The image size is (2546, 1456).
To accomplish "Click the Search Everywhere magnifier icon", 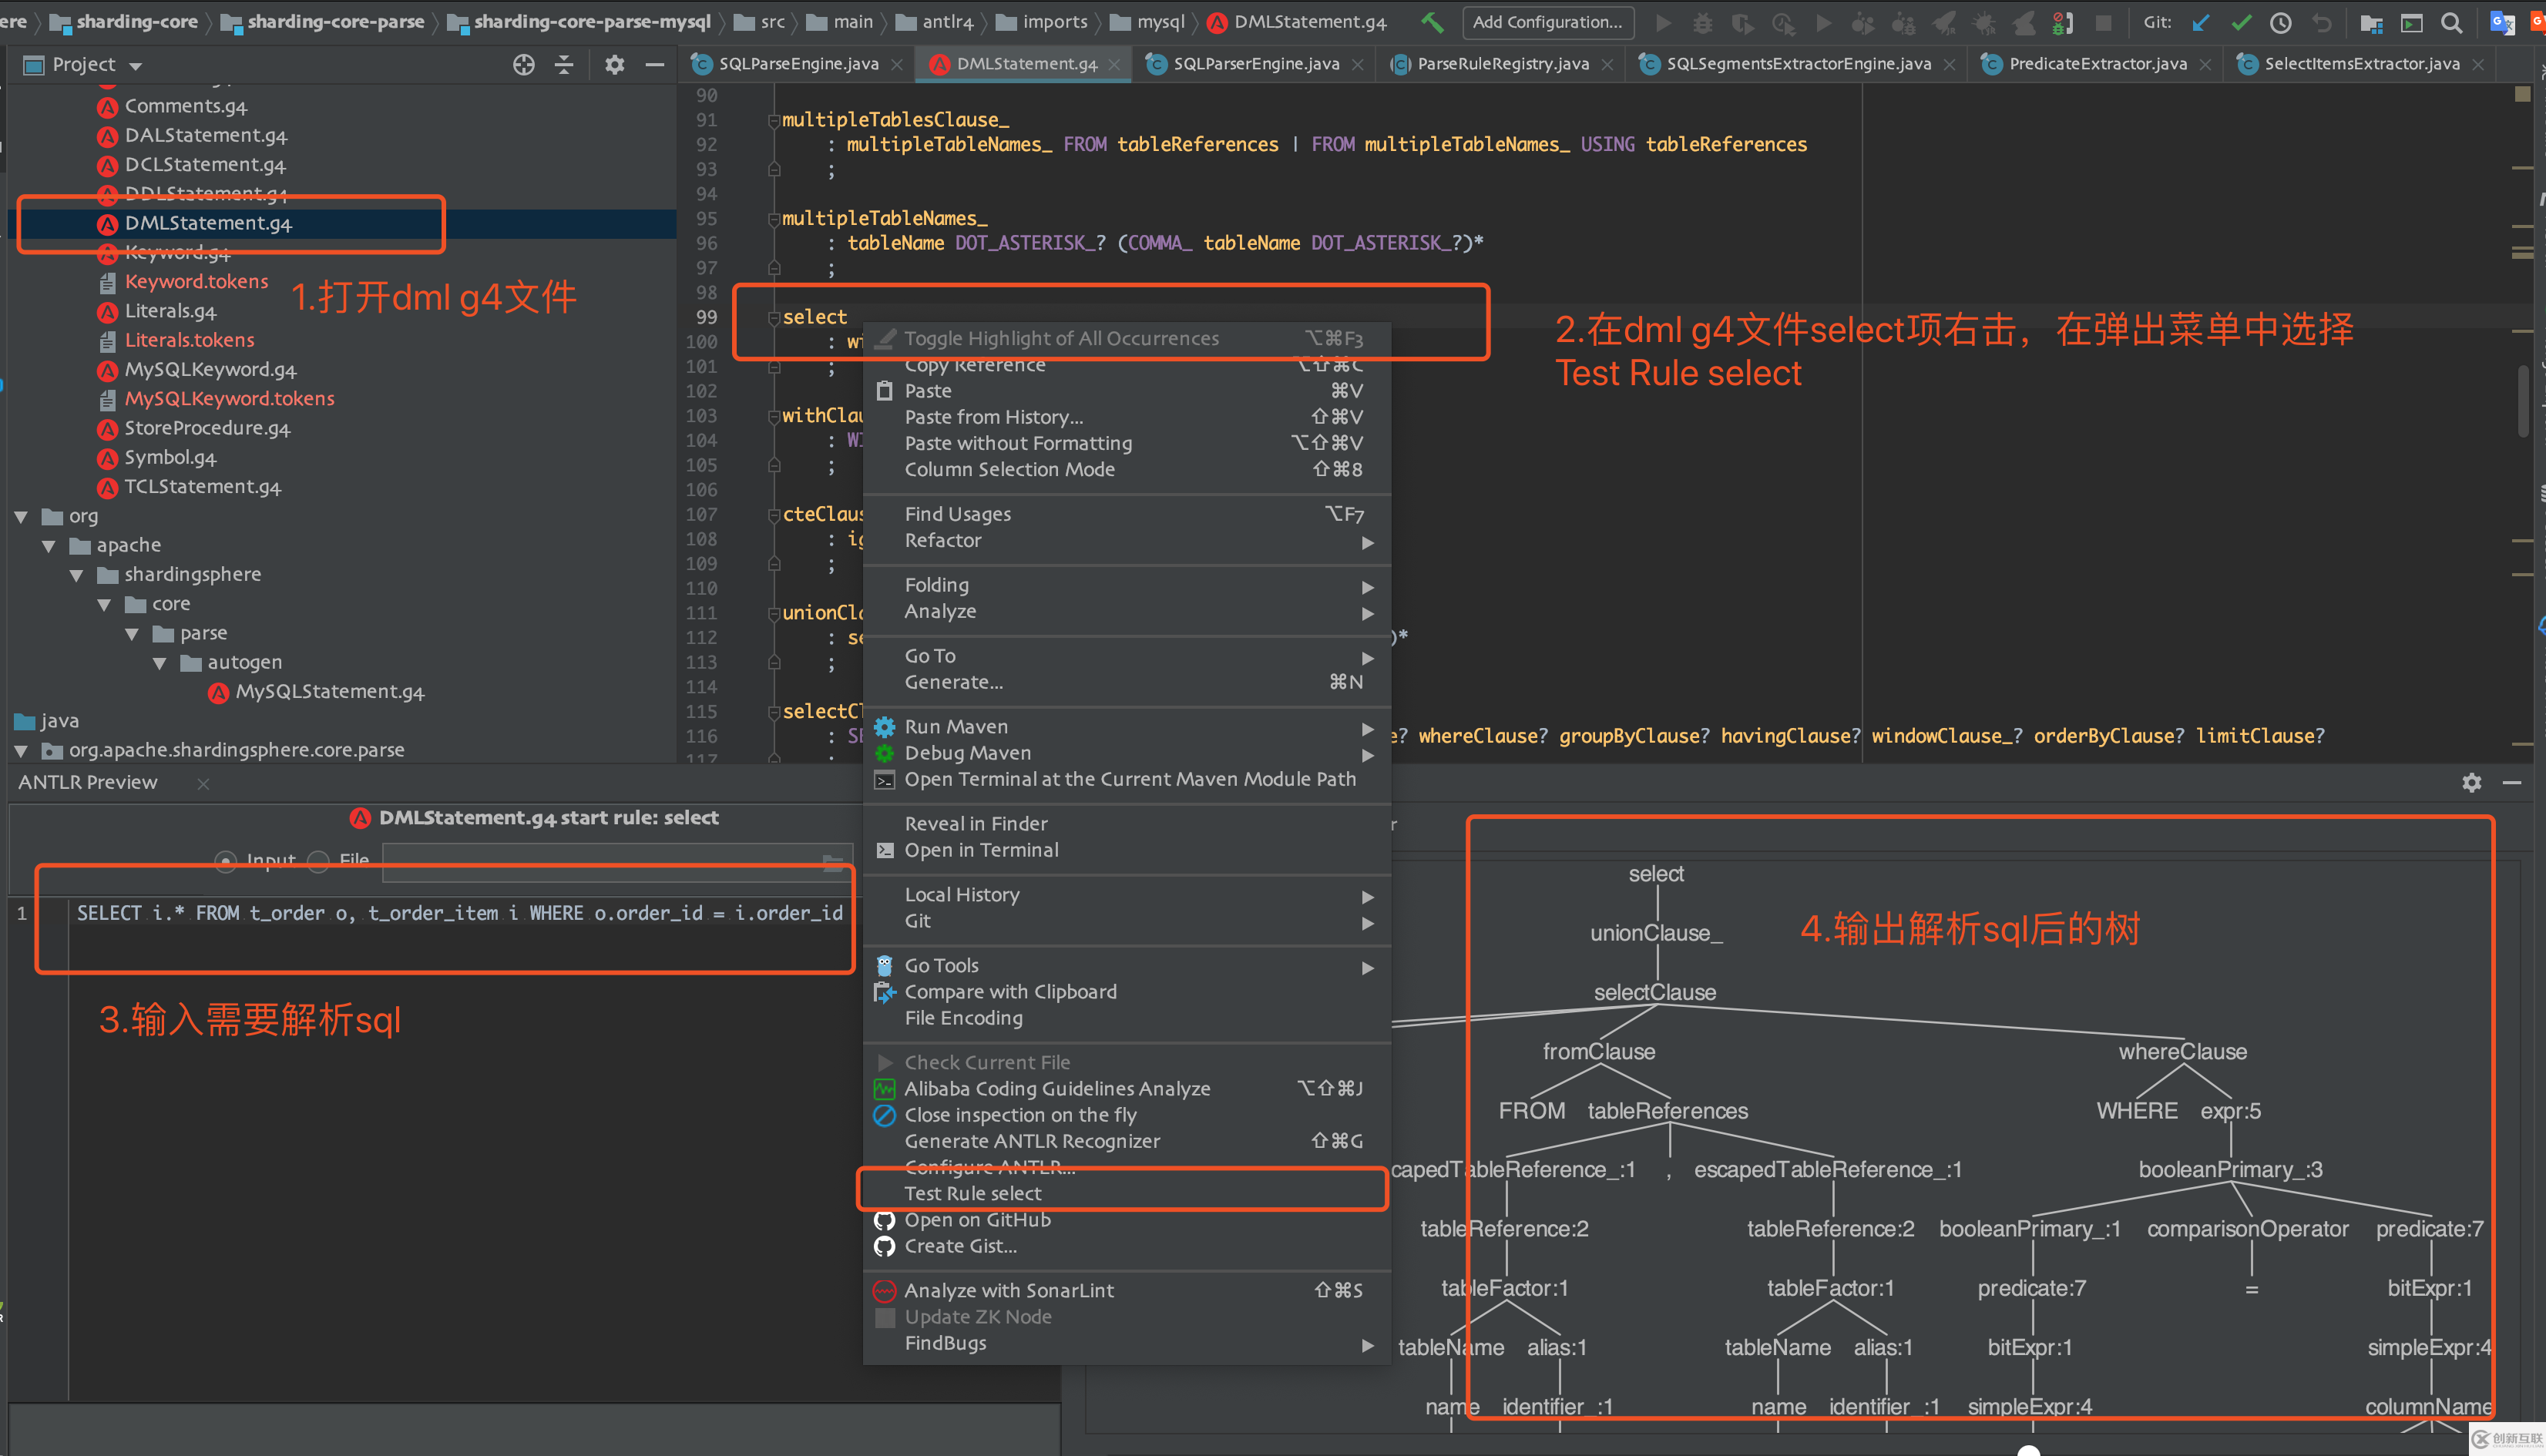I will (x=2451, y=22).
